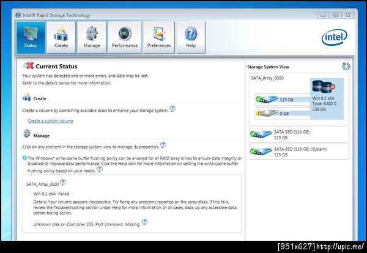The width and height of the screenshot is (367, 253).
Task: Click the Create section icon in status pane
Action: [x=27, y=97]
